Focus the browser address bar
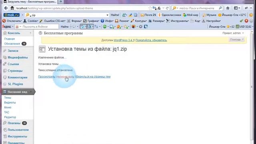Image resolution: width=256 pixels, height=144 pixels. coord(82,8)
